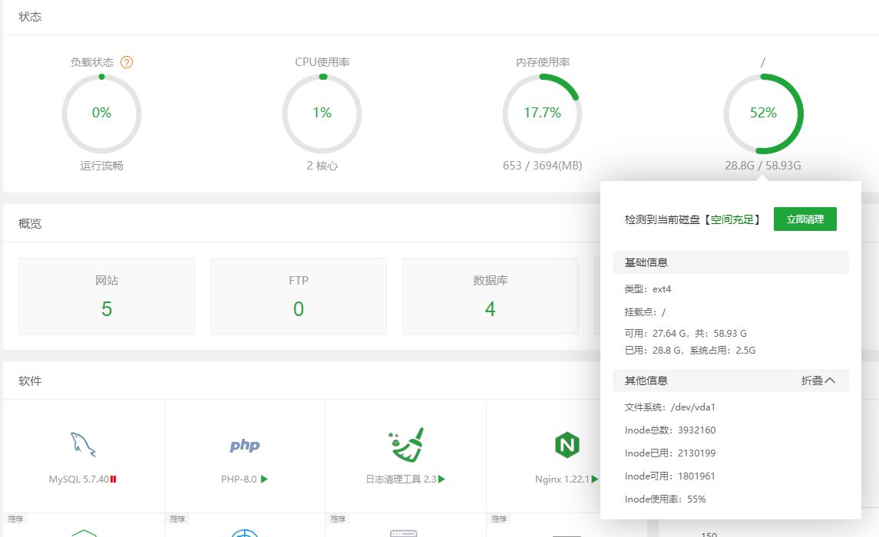The width and height of the screenshot is (879, 537).
Task: Click the Nginx 1.22.1 label
Action: click(562, 479)
